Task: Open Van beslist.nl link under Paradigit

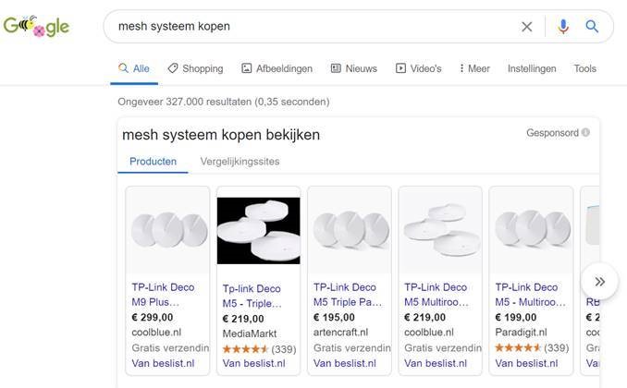Action: click(526, 363)
